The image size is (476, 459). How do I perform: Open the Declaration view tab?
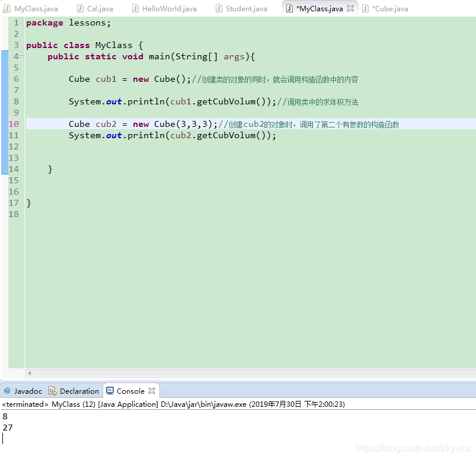coord(74,391)
